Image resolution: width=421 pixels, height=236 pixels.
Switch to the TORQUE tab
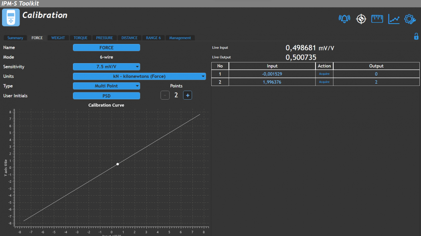(x=81, y=38)
